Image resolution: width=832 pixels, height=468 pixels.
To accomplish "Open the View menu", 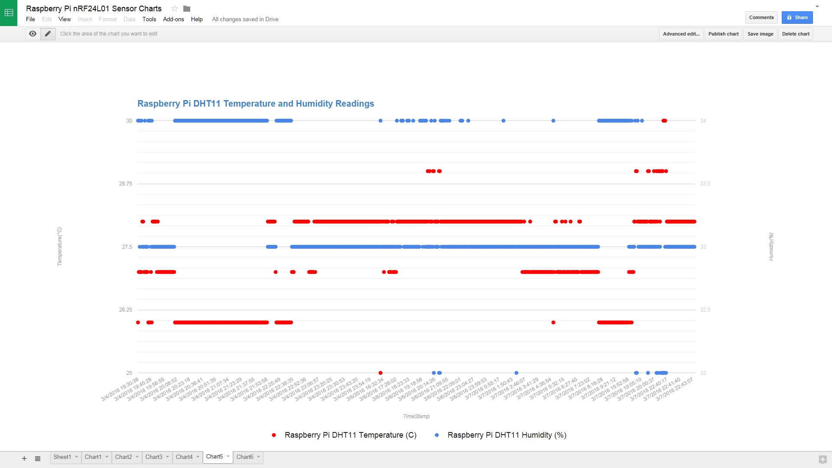I will coord(65,19).
